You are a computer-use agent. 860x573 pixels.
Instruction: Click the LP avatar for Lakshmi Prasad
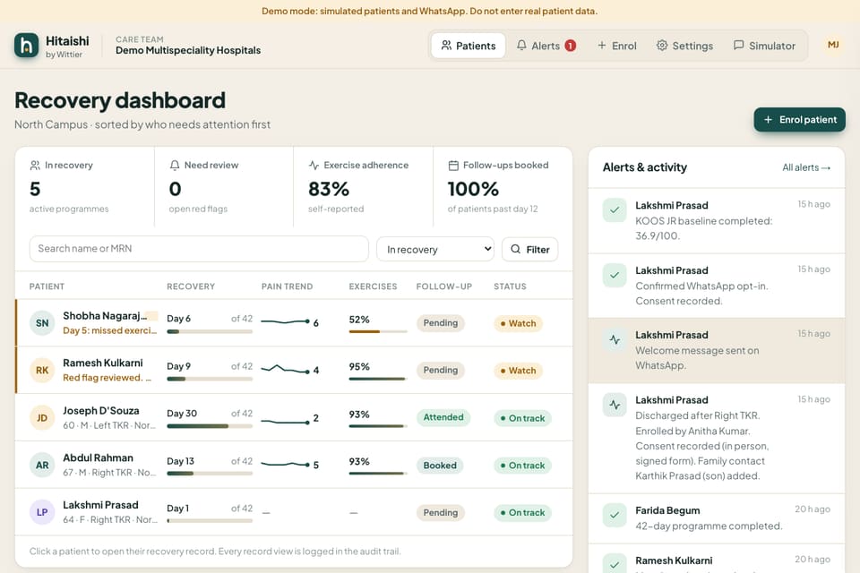42,512
